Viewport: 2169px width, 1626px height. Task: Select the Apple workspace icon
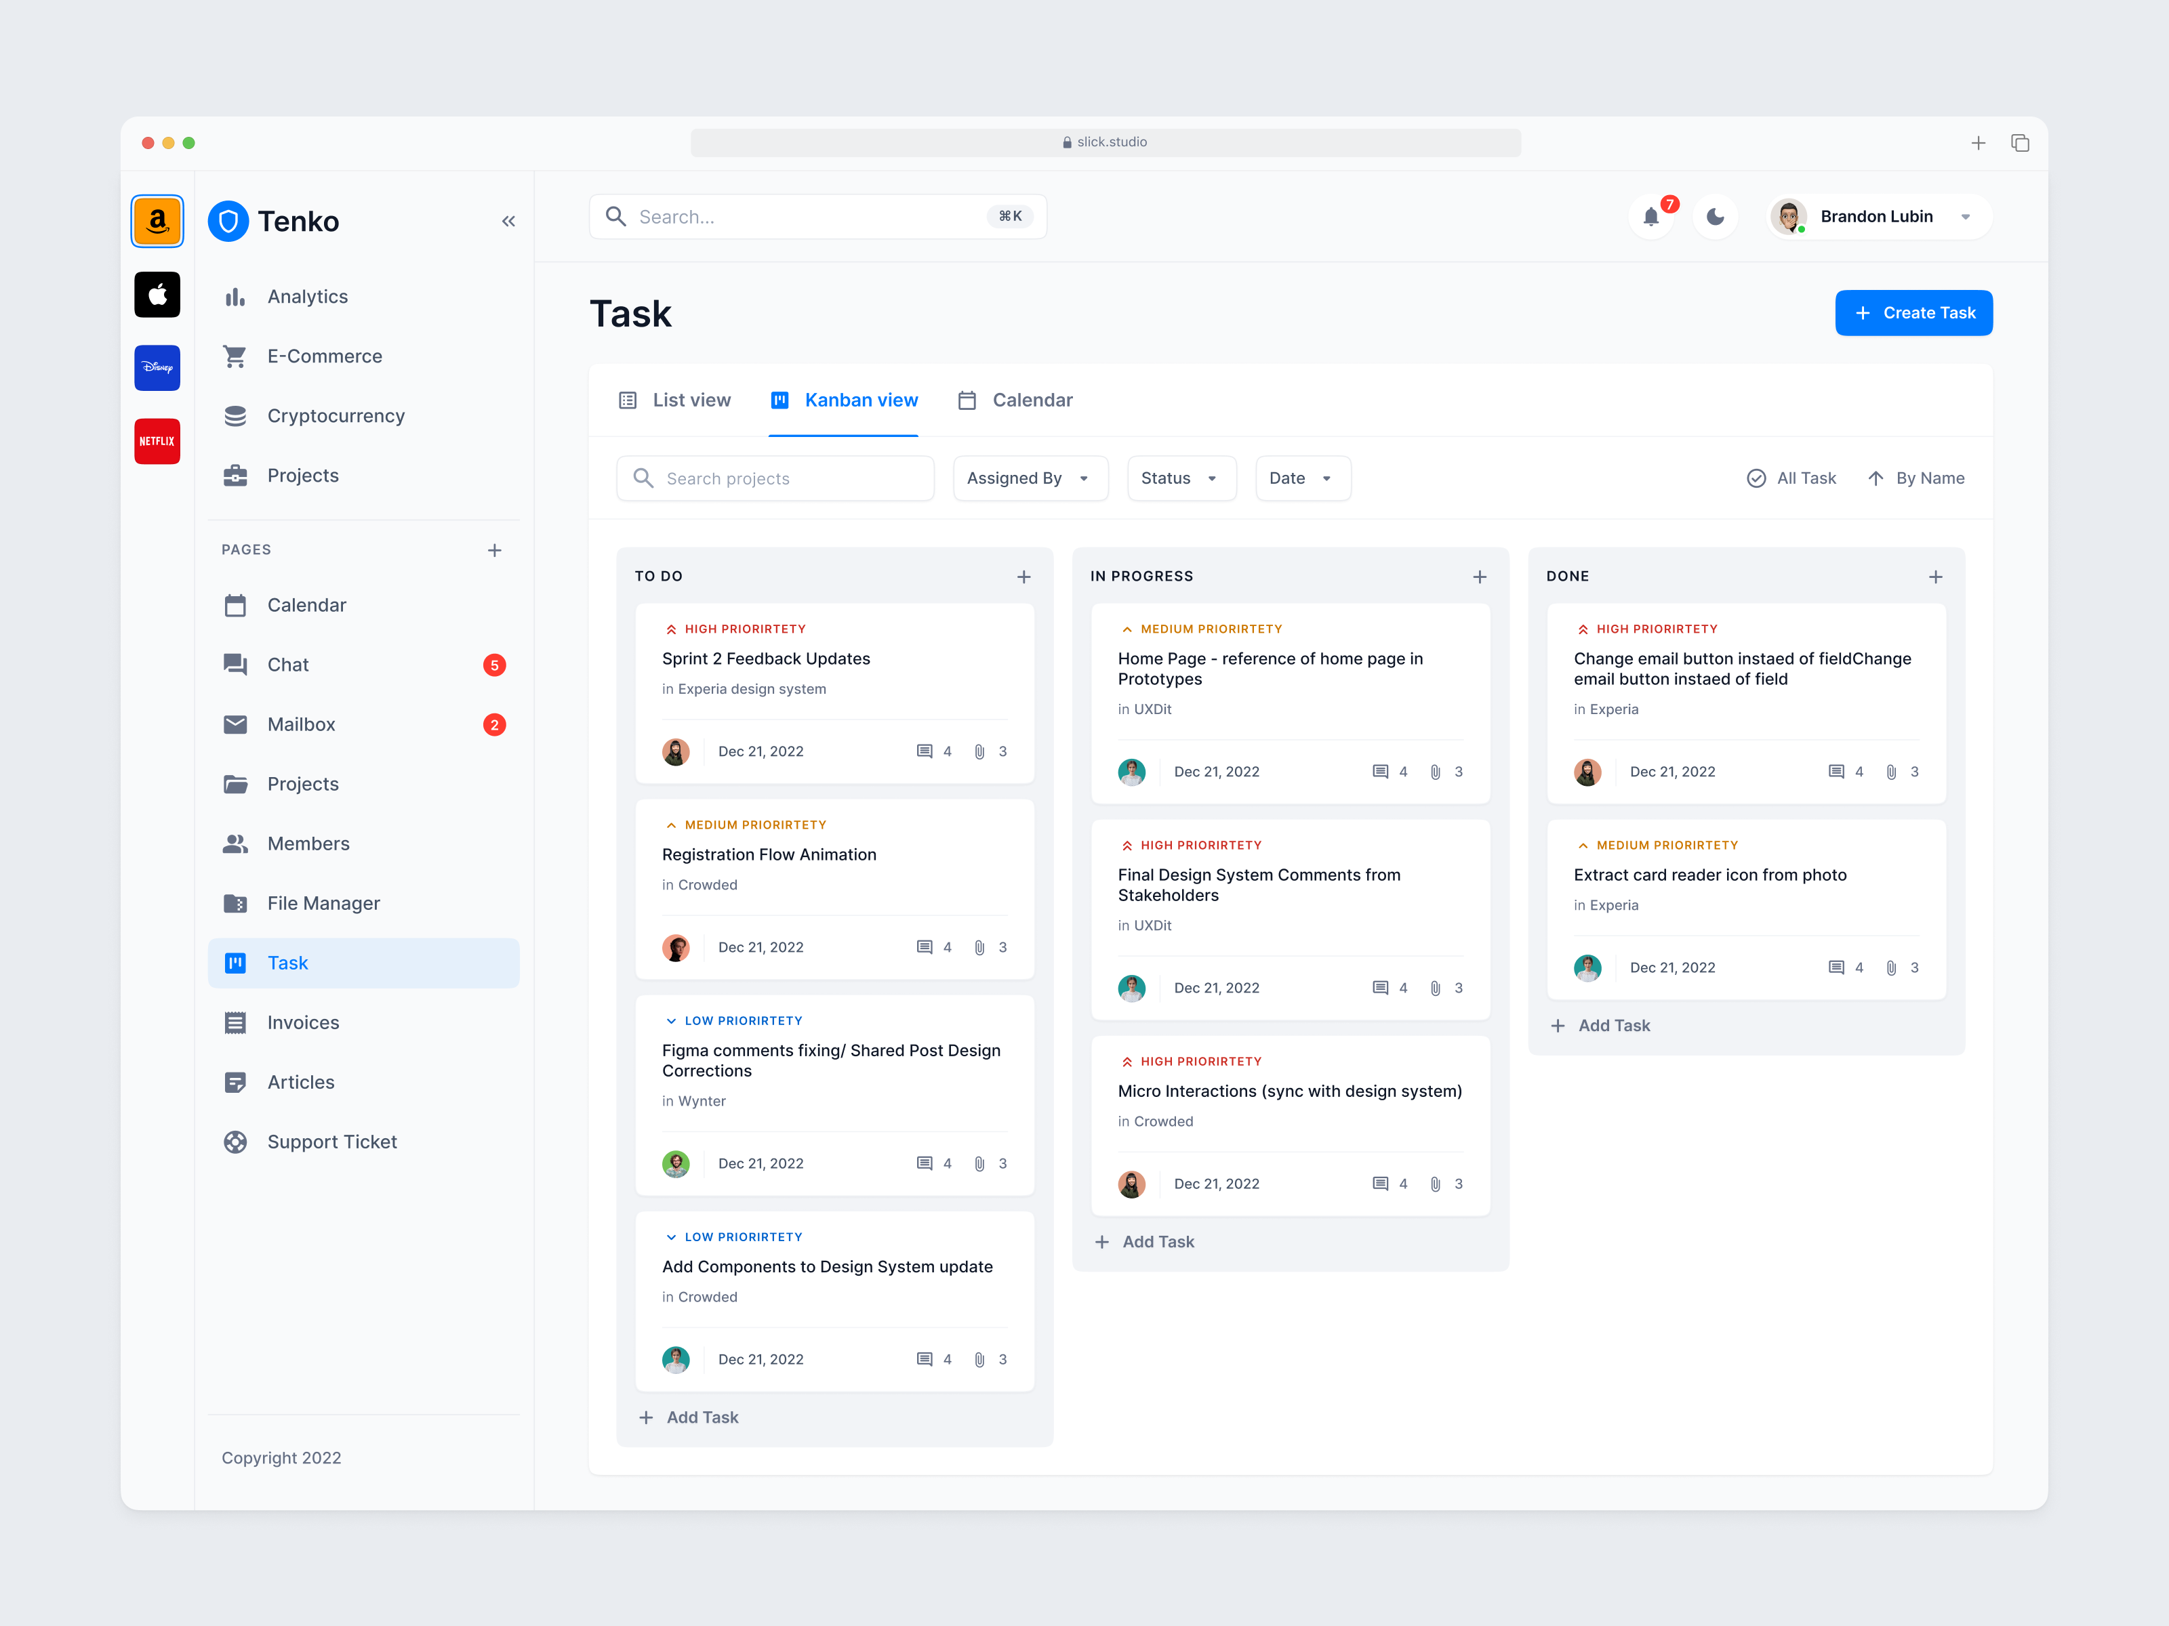coord(157,294)
